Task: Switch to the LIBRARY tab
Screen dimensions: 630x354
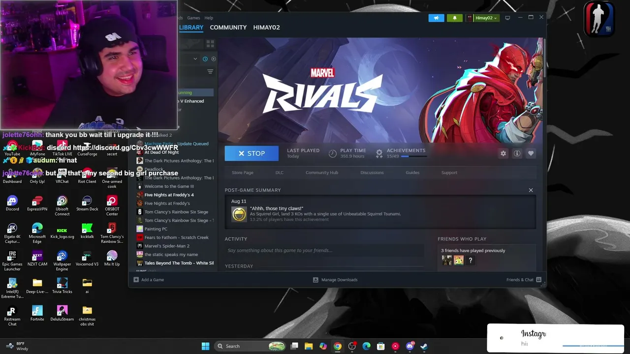Action: [191, 28]
